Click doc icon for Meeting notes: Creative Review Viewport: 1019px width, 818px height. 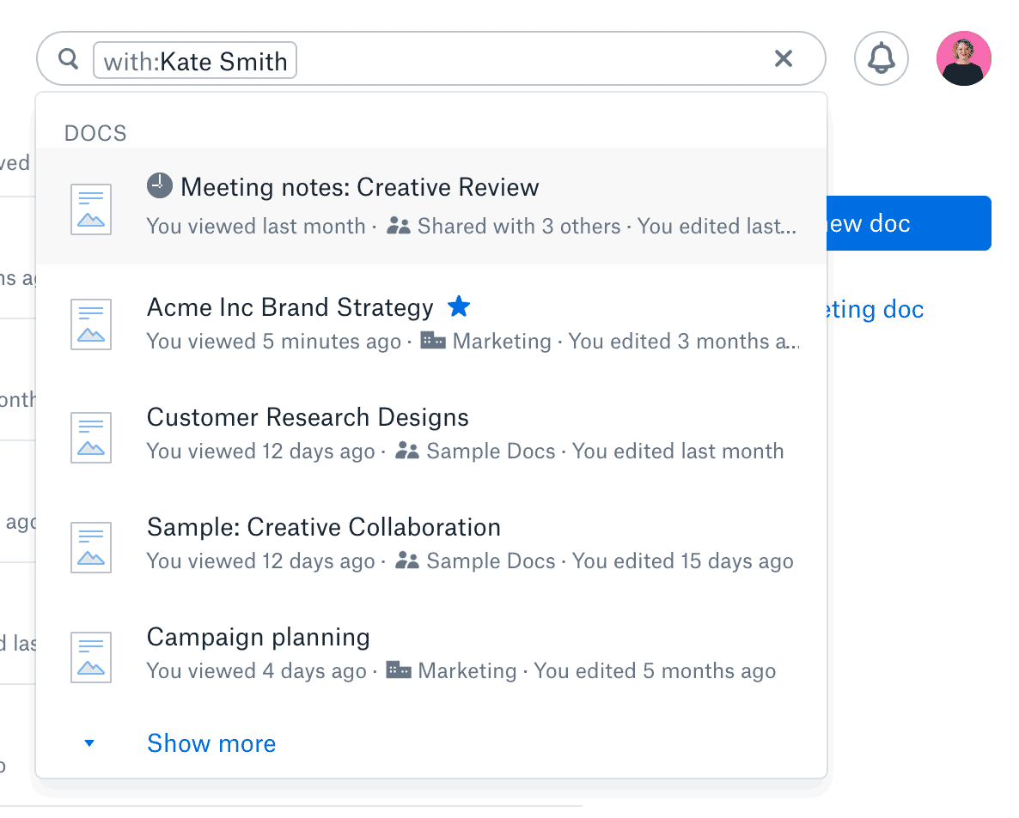[91, 209]
